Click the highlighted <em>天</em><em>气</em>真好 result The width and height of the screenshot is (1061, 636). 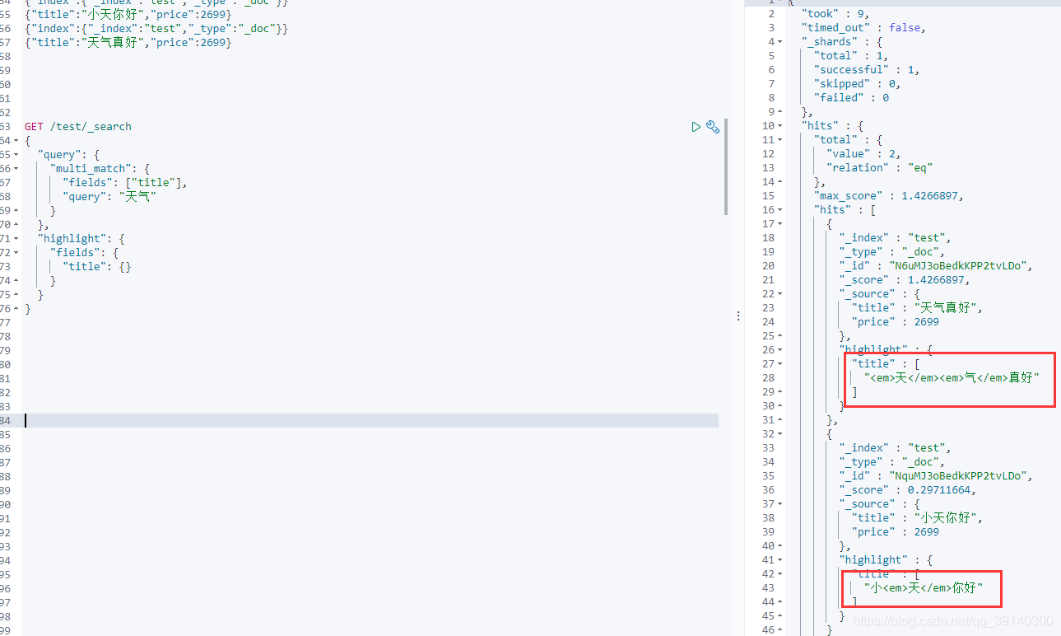(x=952, y=378)
